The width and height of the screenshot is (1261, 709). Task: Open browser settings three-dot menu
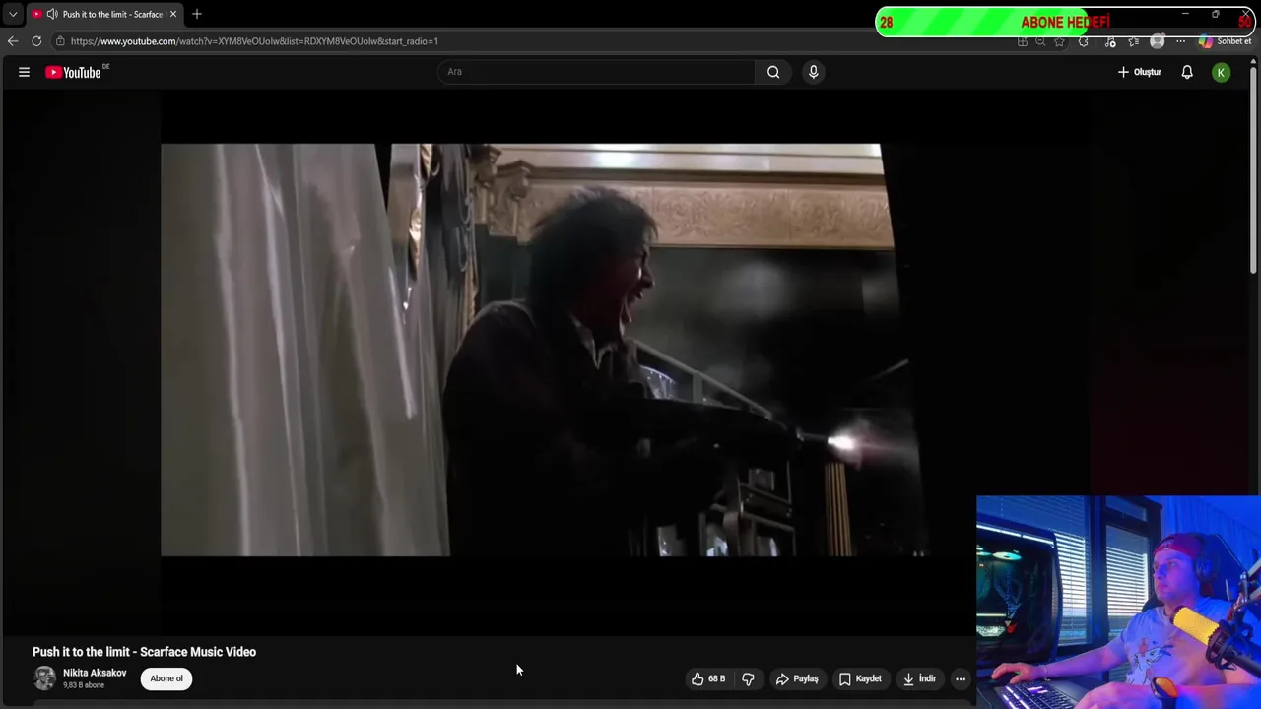coord(1180,41)
